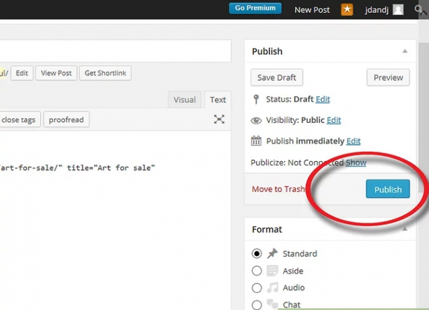Collapse the Publish panel with its arrow
The image size is (429, 310).
pyautogui.click(x=405, y=52)
